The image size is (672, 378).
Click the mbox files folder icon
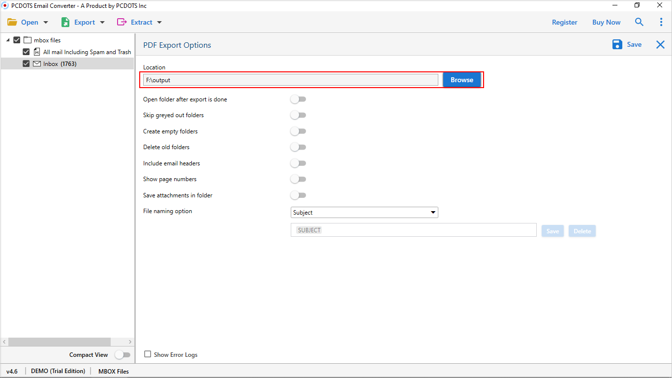tap(28, 40)
